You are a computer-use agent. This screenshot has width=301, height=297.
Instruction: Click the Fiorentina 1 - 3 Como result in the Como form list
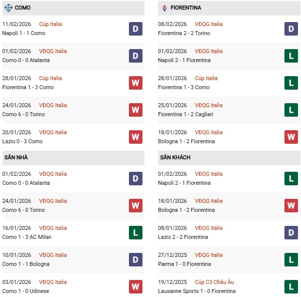[x=28, y=87]
